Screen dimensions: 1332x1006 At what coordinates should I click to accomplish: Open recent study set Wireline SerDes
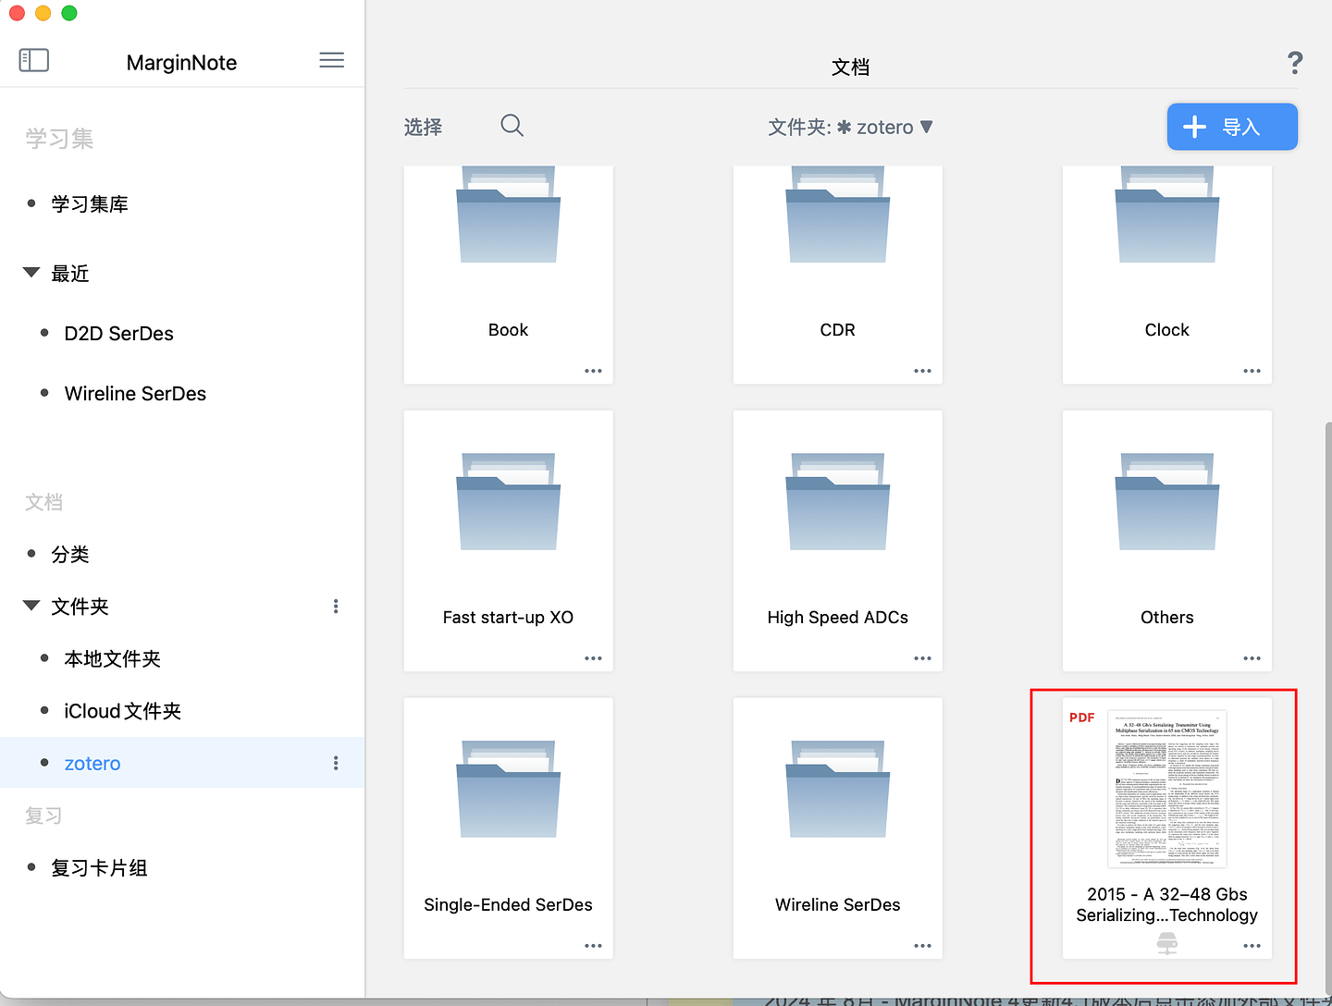point(135,394)
